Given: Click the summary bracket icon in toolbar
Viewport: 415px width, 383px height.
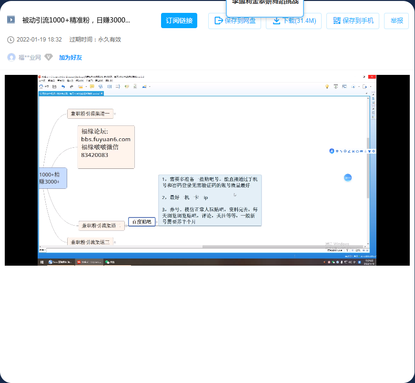Looking at the screenshot, I should 118,87.
